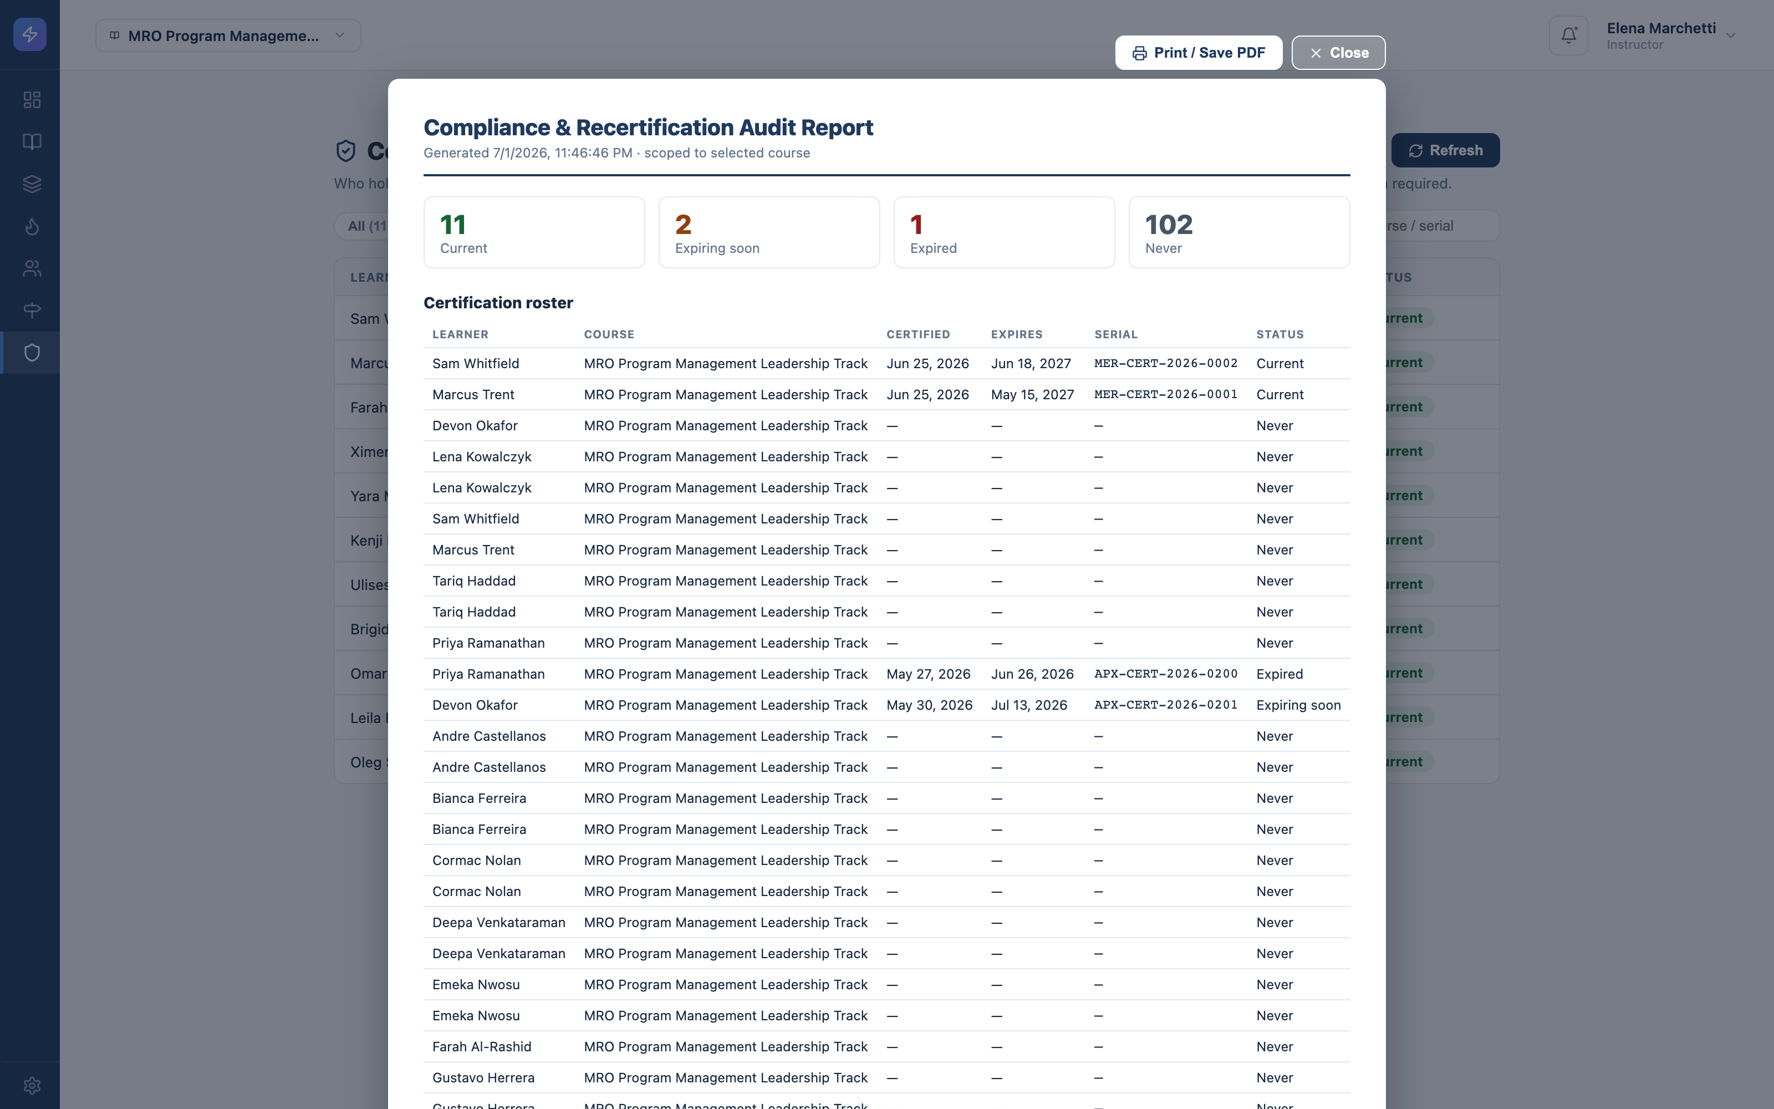
Task: Click the Jul 13, 2026 expiry date
Action: coord(1028,705)
